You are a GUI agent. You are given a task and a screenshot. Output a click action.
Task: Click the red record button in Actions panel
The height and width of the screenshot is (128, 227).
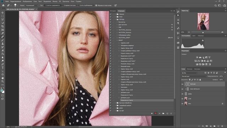(x=156, y=113)
